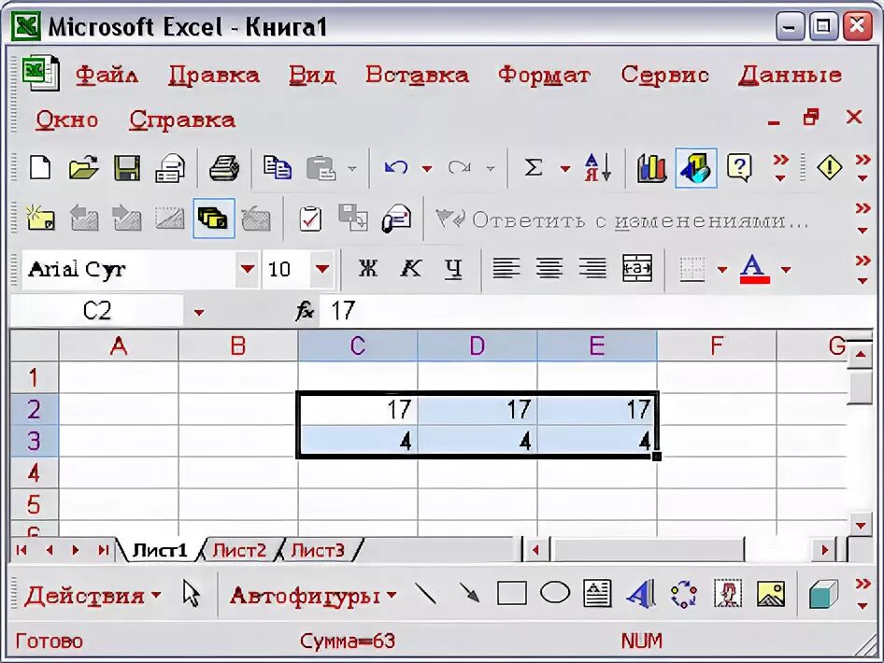This screenshot has width=884, height=663.
Task: Click the Name Box showing C2
Action: pos(97,311)
